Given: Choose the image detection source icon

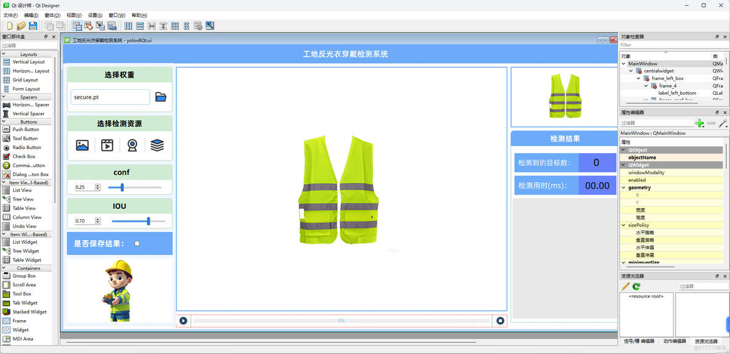Looking at the screenshot, I should click(82, 145).
